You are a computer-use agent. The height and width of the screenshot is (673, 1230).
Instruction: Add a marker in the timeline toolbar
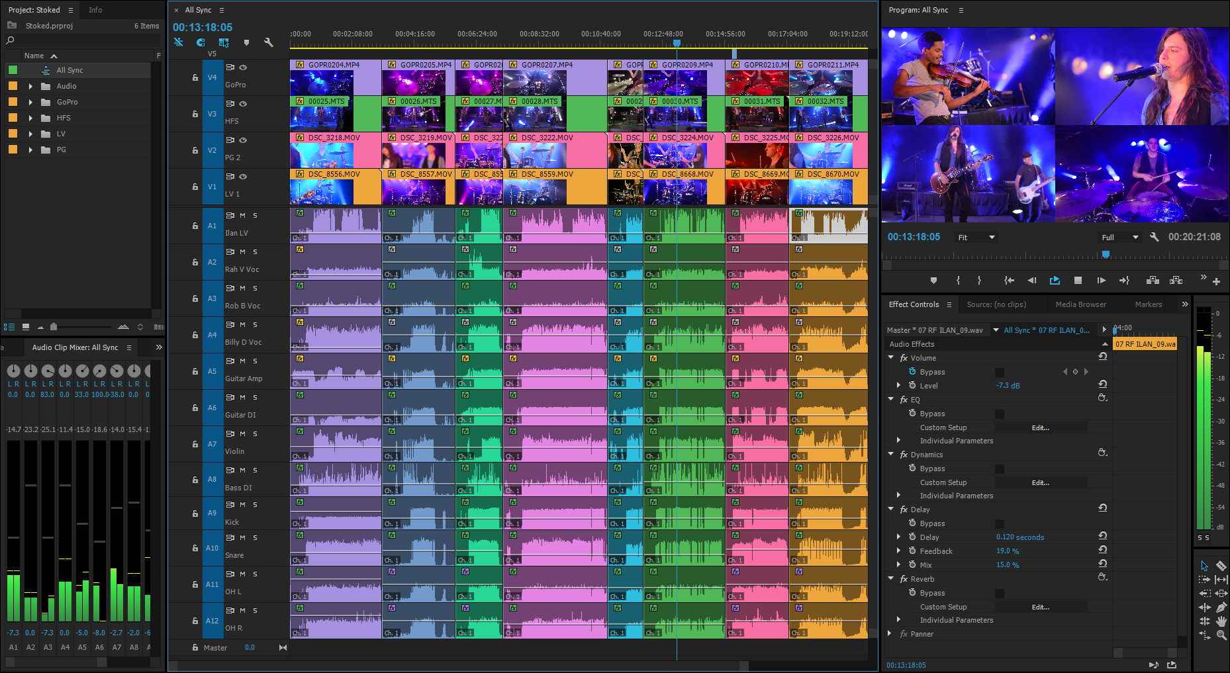246,42
